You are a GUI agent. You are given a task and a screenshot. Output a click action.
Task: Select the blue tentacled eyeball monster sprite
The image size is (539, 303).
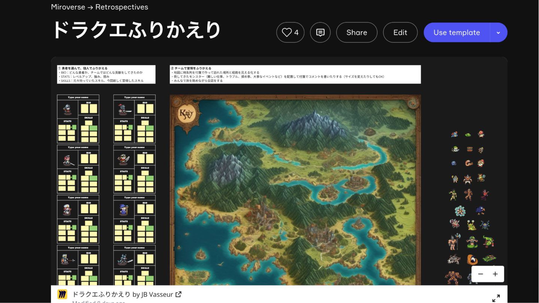[485, 225]
